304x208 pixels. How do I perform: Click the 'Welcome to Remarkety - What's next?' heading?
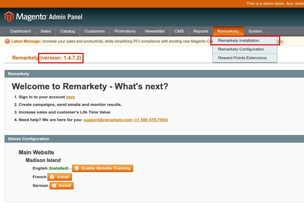point(90,86)
